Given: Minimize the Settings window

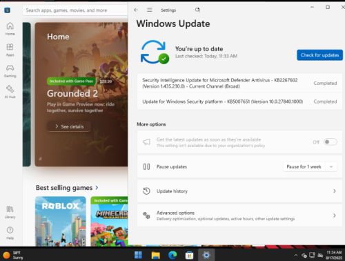Looking at the screenshot, I should coord(312,8).
